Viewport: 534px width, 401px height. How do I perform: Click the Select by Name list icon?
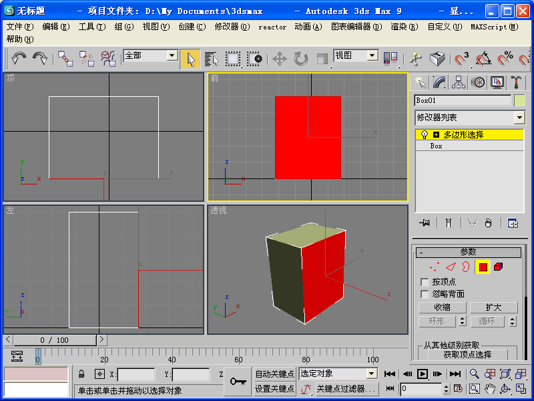[212, 59]
